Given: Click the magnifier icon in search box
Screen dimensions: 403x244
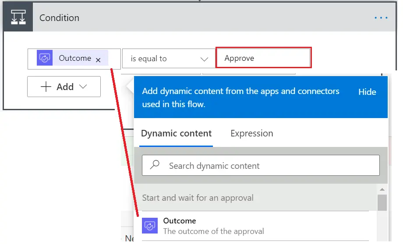Looking at the screenshot, I should click(x=155, y=165).
